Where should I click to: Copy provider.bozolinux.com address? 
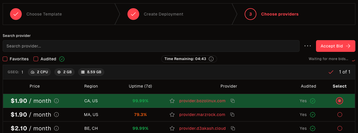[233, 101]
